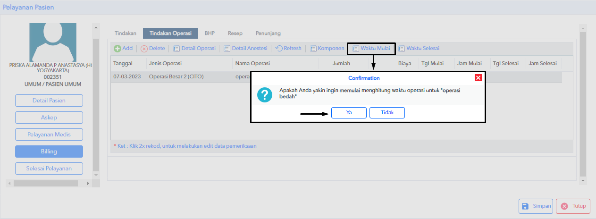
Task: Save using the Simpan button
Action: (536, 206)
